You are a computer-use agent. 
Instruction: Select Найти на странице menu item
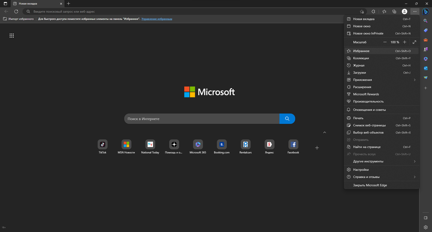coord(382,147)
